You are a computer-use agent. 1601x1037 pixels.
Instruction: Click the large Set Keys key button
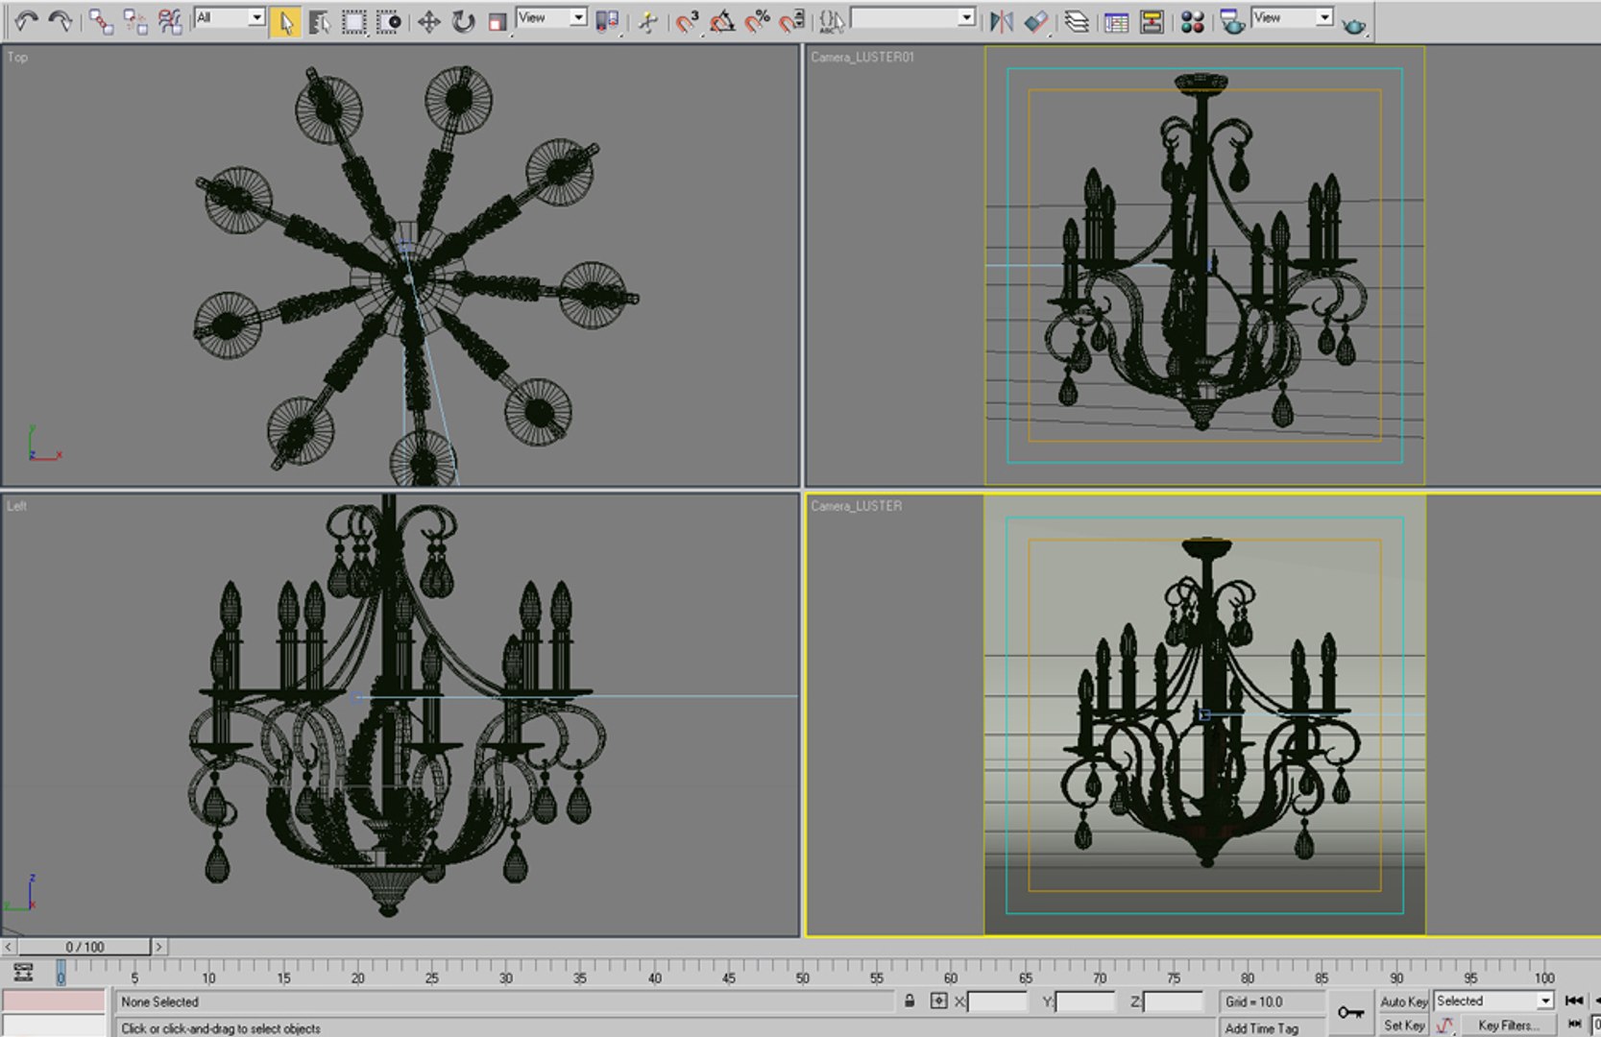1350,1013
